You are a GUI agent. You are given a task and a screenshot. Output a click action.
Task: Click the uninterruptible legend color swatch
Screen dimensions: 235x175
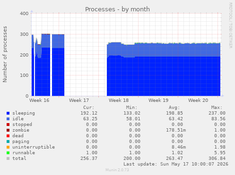[x=8, y=147]
